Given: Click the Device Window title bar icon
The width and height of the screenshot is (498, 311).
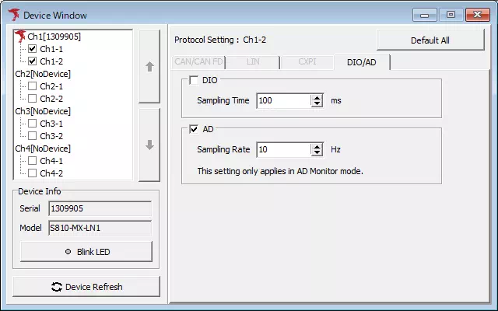Looking at the screenshot, I should coord(13,15).
